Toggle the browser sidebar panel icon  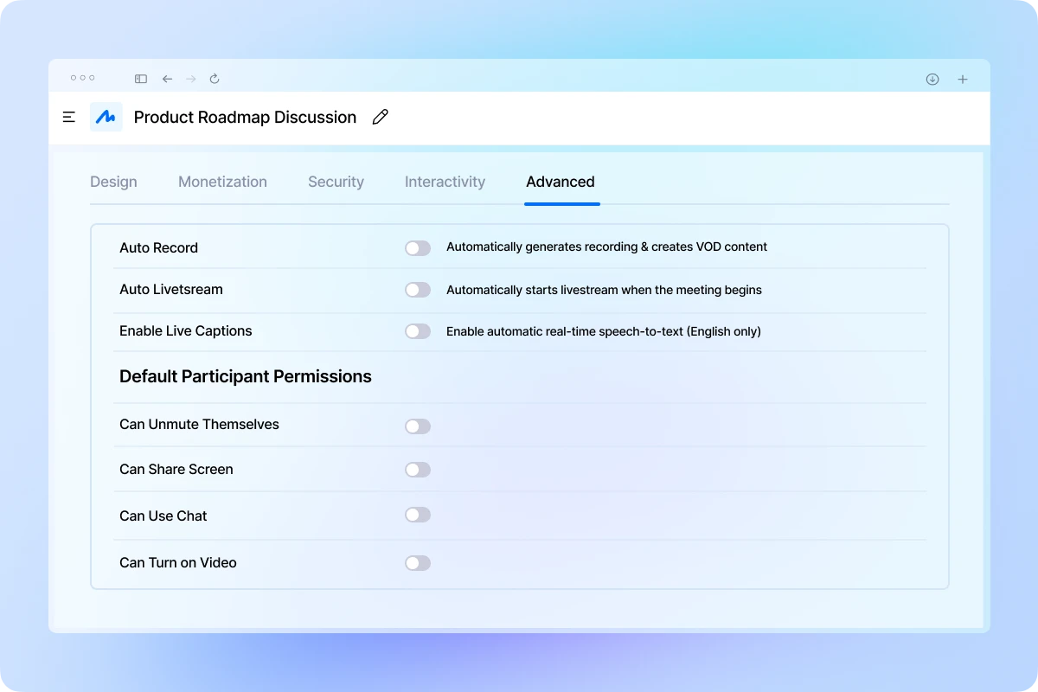[141, 79]
